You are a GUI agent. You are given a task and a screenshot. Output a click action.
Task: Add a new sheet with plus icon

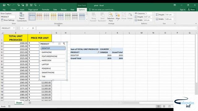(x=30, y=103)
